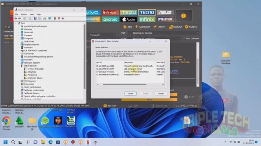Click the STOP button in UnlockTool
Viewport: 261px width, 146px height.
(189, 97)
